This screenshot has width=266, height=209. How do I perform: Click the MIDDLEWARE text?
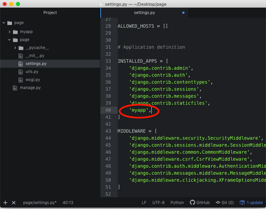[x=132, y=131]
